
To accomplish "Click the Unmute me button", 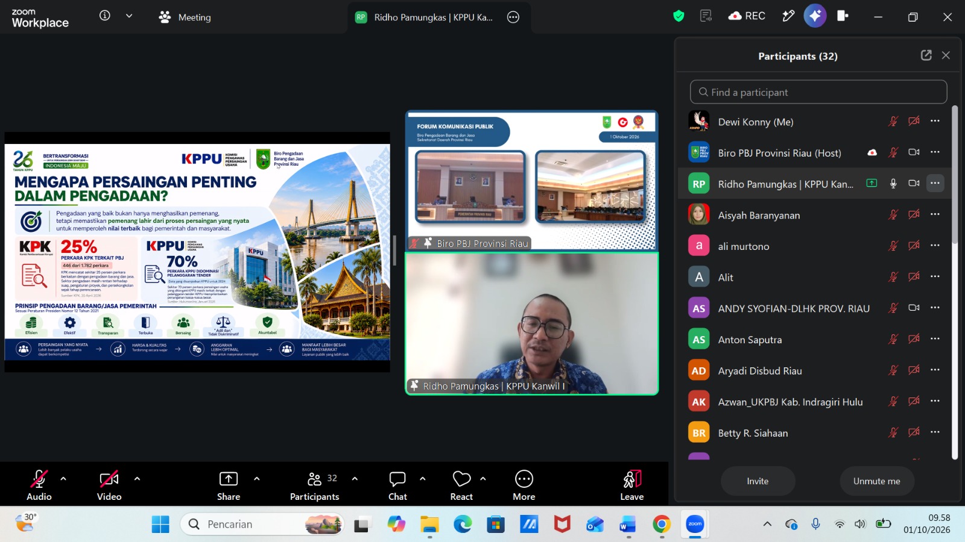I will pyautogui.click(x=877, y=481).
